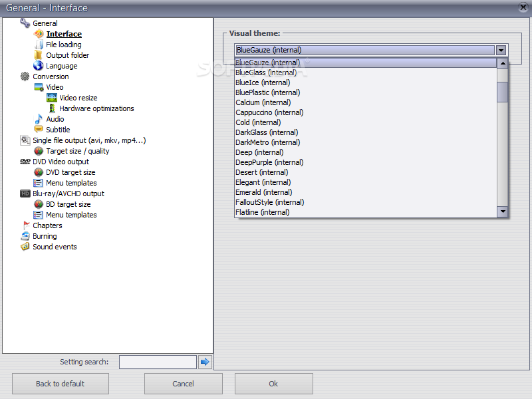Click the Burning disc icon
532x399 pixels.
pos(25,236)
